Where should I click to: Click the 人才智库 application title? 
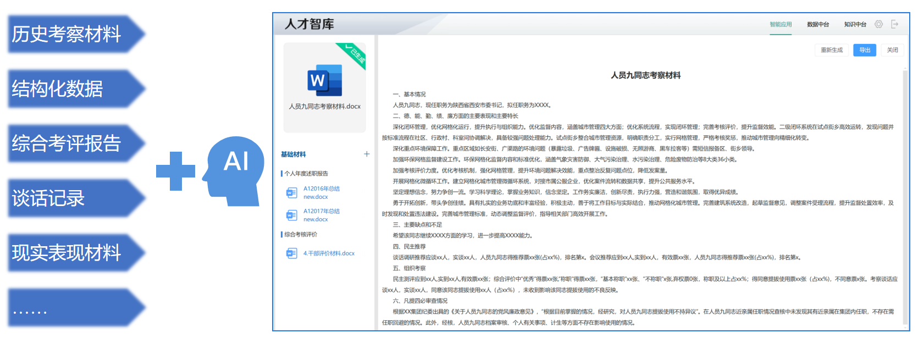(x=309, y=24)
